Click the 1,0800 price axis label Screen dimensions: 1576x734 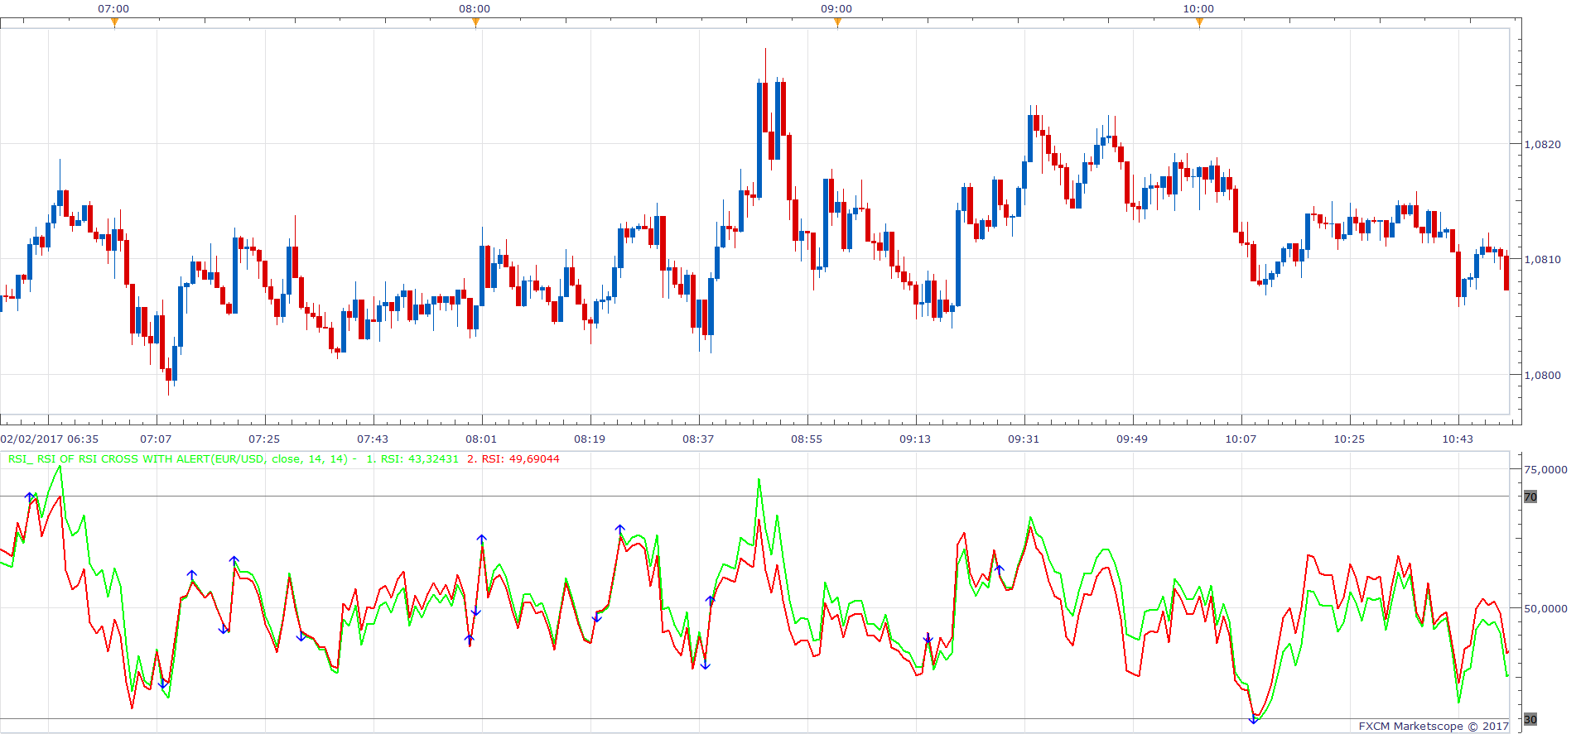(1543, 375)
